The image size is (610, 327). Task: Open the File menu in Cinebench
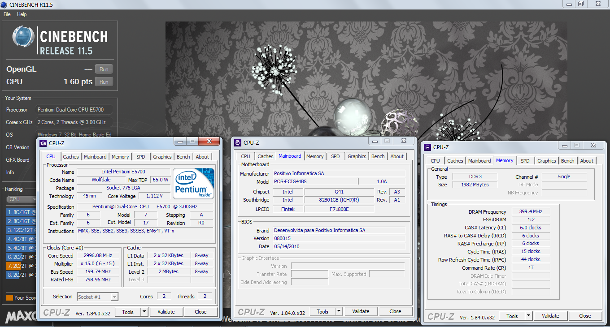[x=7, y=14]
